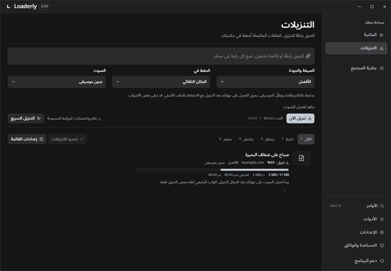Screen dimensions: 391x271
Task: Click تحديد التنزيلات select downloads button
Action: click(68, 139)
